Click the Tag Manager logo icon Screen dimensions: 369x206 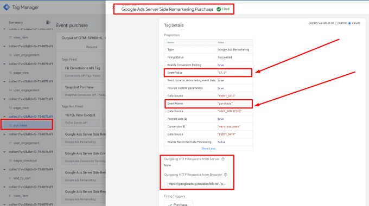7,7
